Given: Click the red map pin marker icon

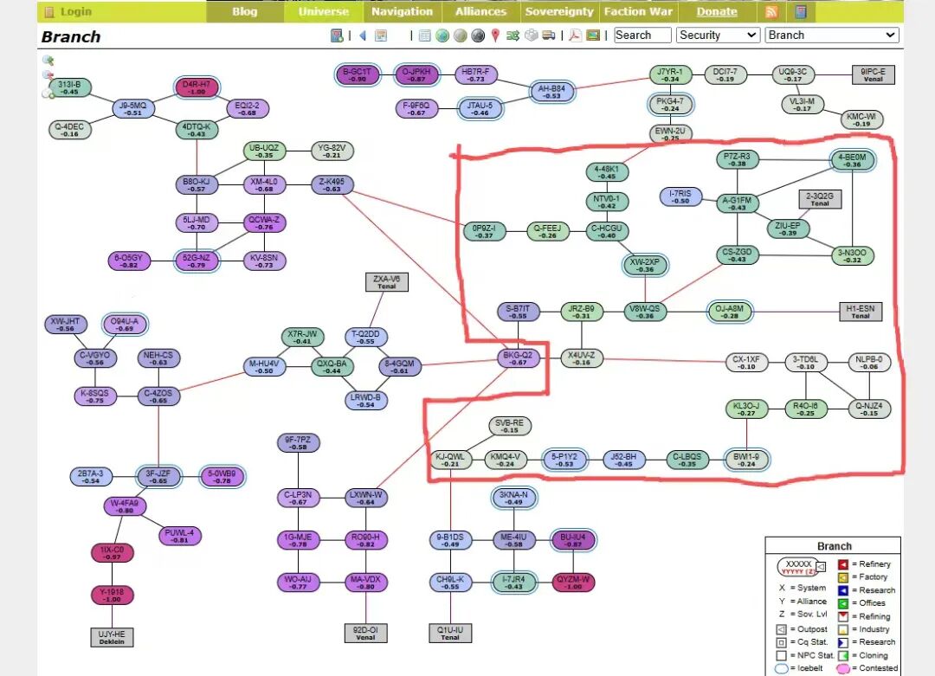Looking at the screenshot, I should pos(495,35).
